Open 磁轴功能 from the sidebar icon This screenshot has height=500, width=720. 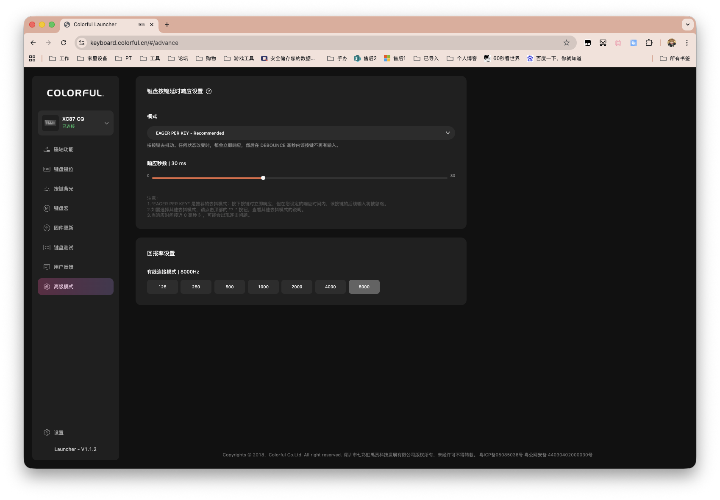pos(47,149)
